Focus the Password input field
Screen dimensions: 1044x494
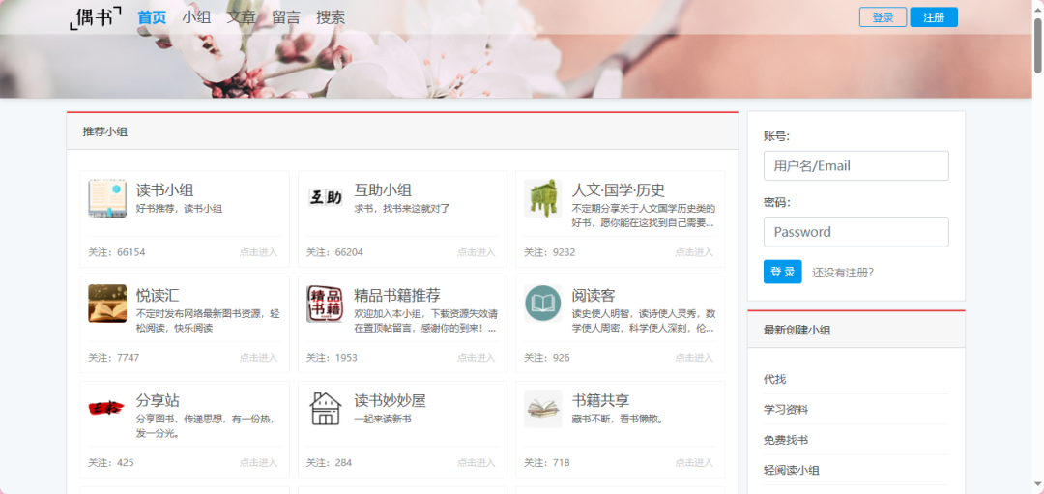click(x=856, y=232)
